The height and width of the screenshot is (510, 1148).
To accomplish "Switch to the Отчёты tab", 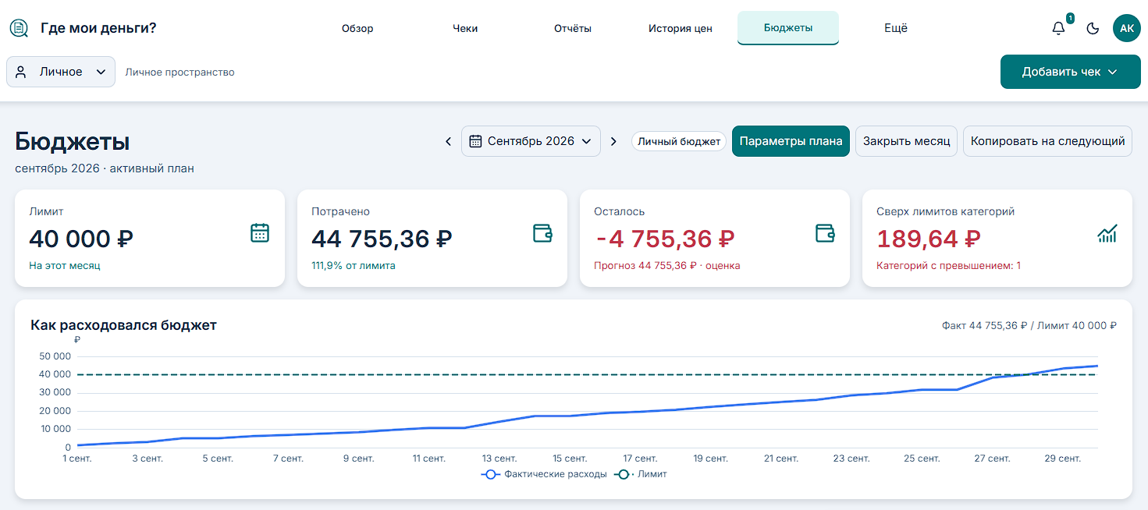I will pyautogui.click(x=573, y=28).
